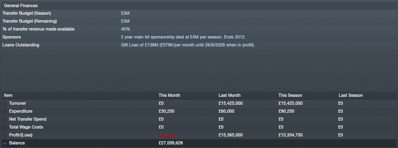The width and height of the screenshot is (398, 148).
Task: Click the Last Season column header
Action: (x=367, y=96)
